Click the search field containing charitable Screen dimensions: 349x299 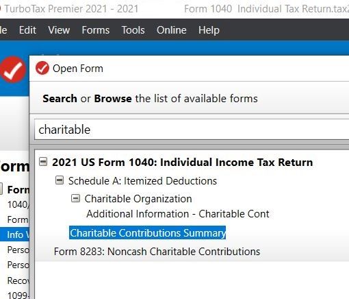[x=192, y=130]
